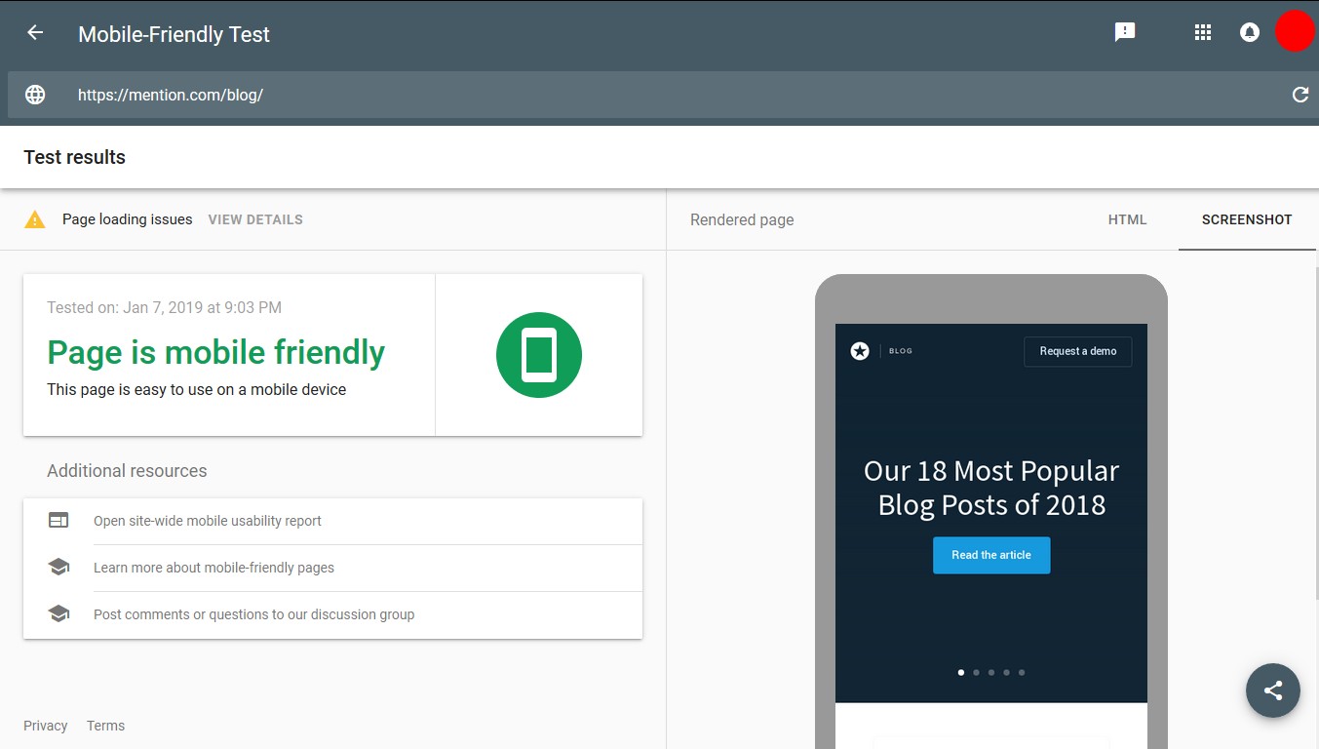Click 'Additional resources' heading
Screen dimensions: 1319x749
pyautogui.click(x=127, y=471)
